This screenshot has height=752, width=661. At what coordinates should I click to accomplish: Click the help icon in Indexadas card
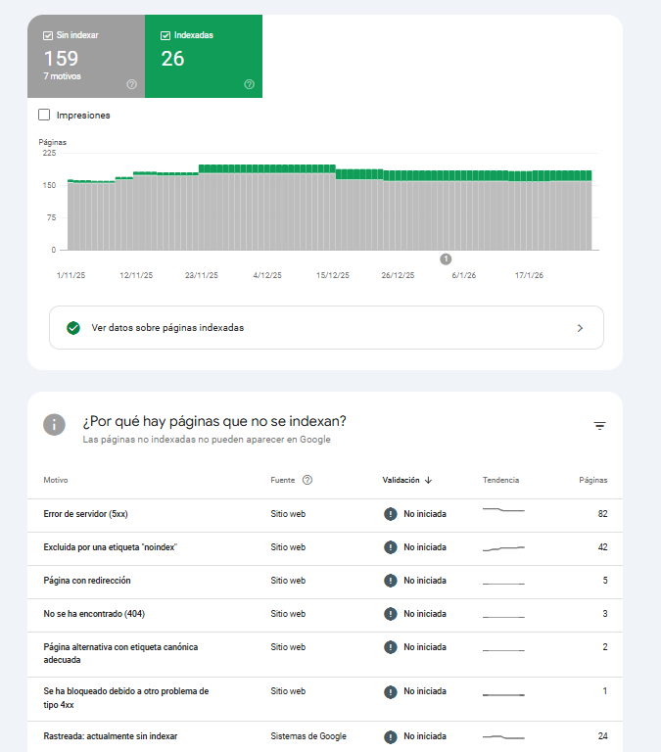point(249,84)
